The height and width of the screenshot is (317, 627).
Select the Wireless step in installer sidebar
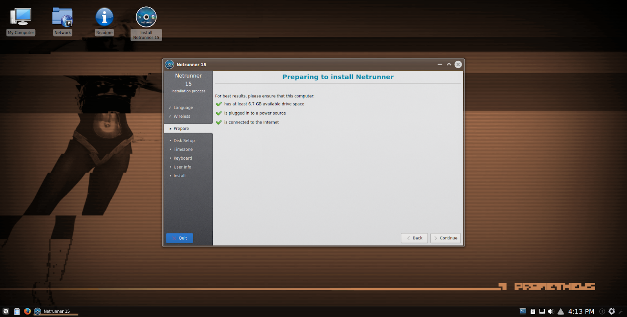pyautogui.click(x=182, y=117)
